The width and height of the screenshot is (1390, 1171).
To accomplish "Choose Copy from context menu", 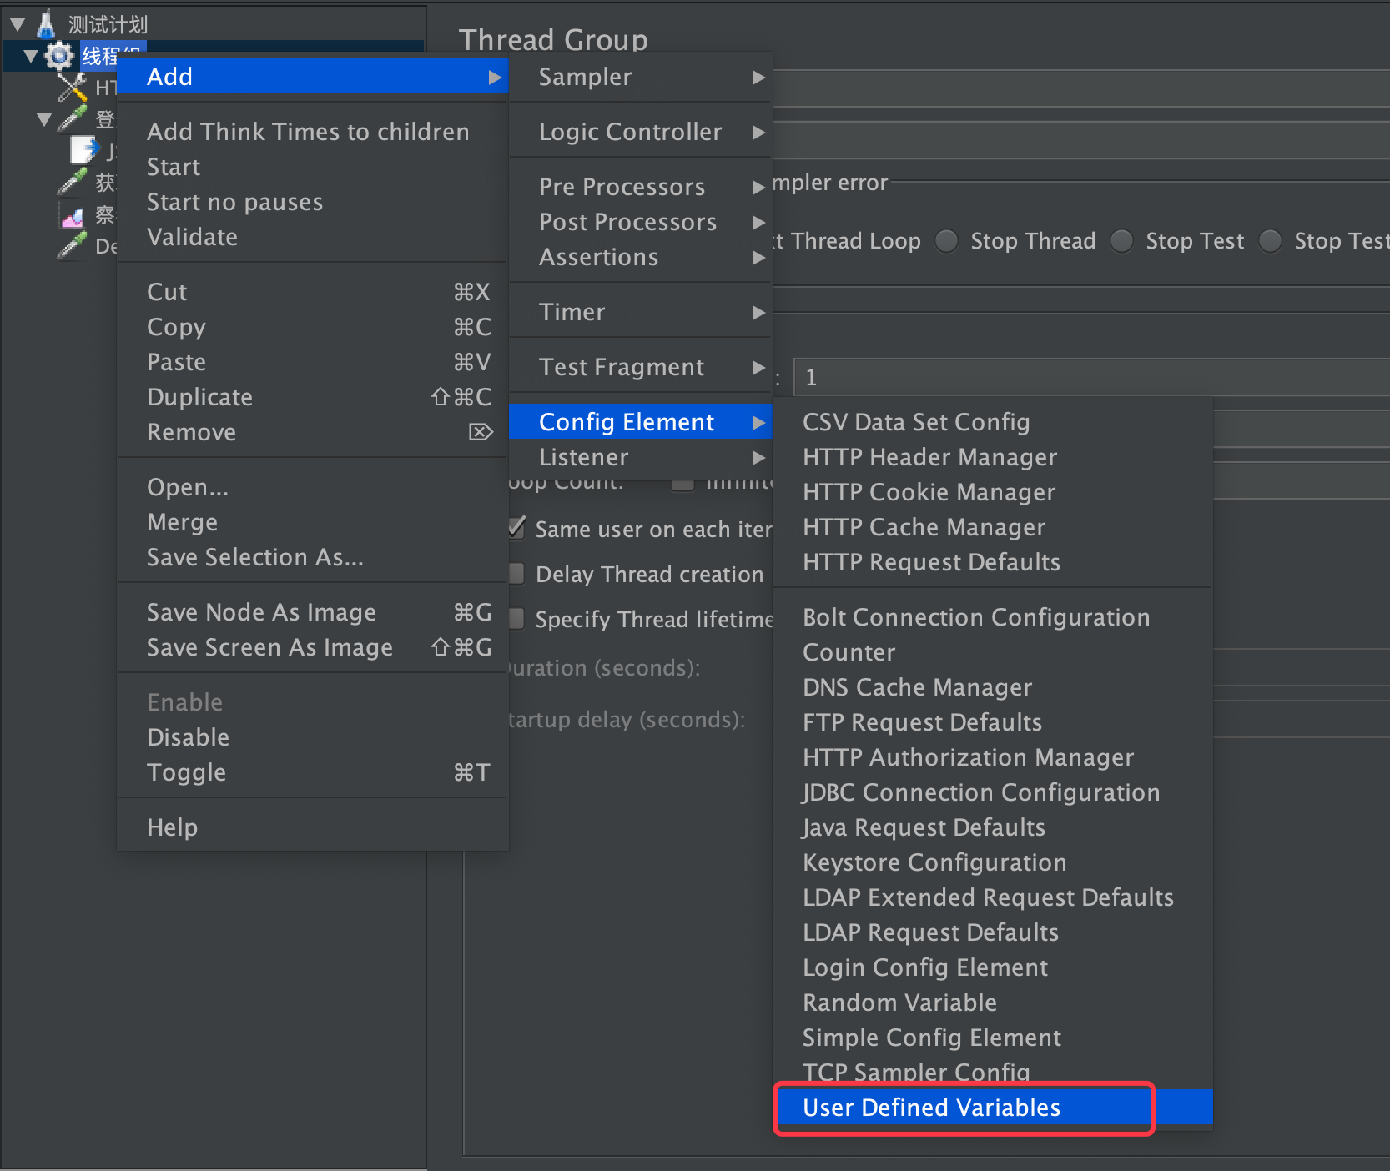I will [x=313, y=327].
